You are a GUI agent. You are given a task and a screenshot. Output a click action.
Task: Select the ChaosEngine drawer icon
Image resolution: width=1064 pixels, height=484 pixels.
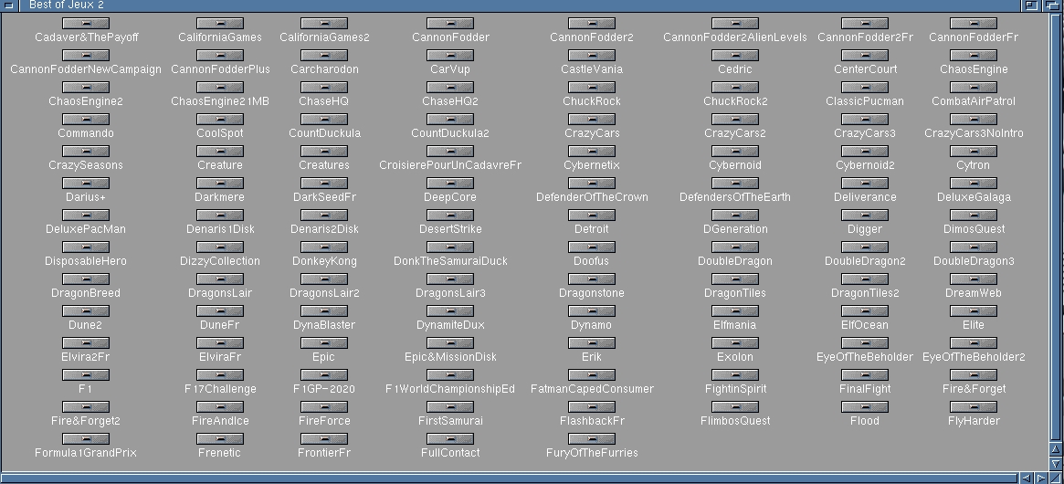pos(973,55)
